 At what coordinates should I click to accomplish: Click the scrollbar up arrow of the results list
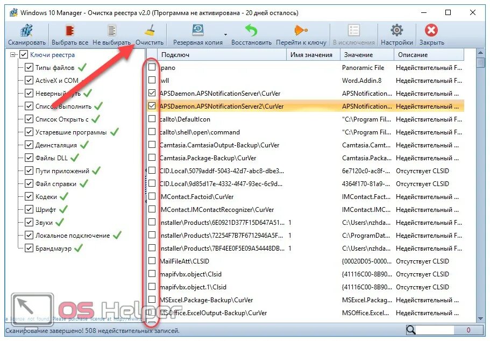tap(481, 53)
